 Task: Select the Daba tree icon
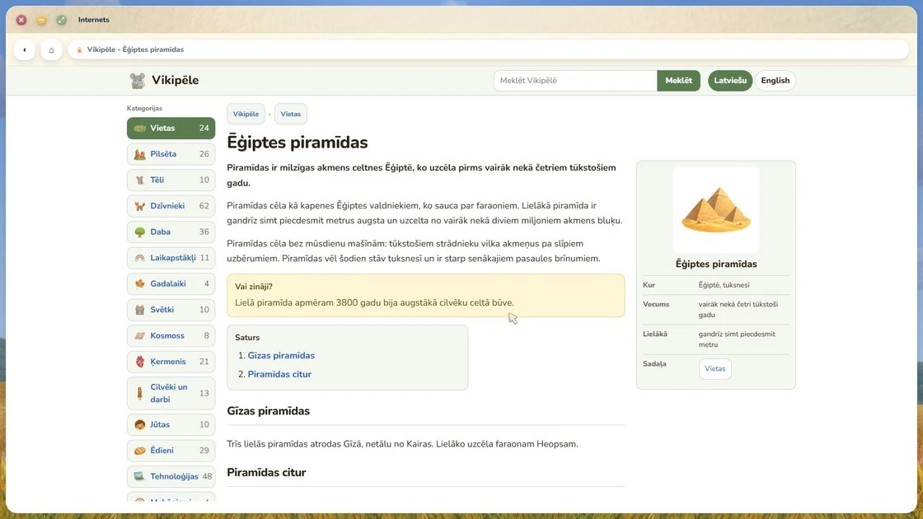(x=139, y=231)
